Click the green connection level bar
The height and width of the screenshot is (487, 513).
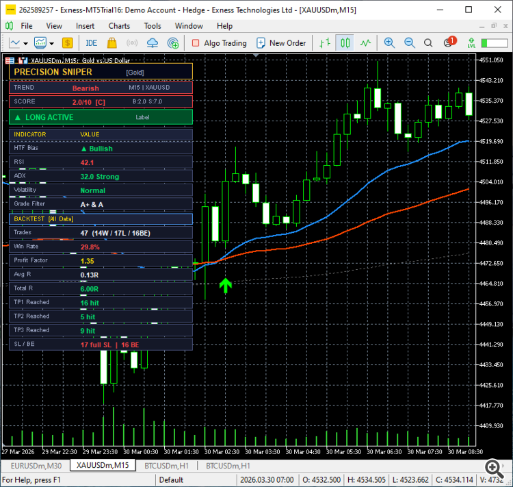(x=494, y=43)
